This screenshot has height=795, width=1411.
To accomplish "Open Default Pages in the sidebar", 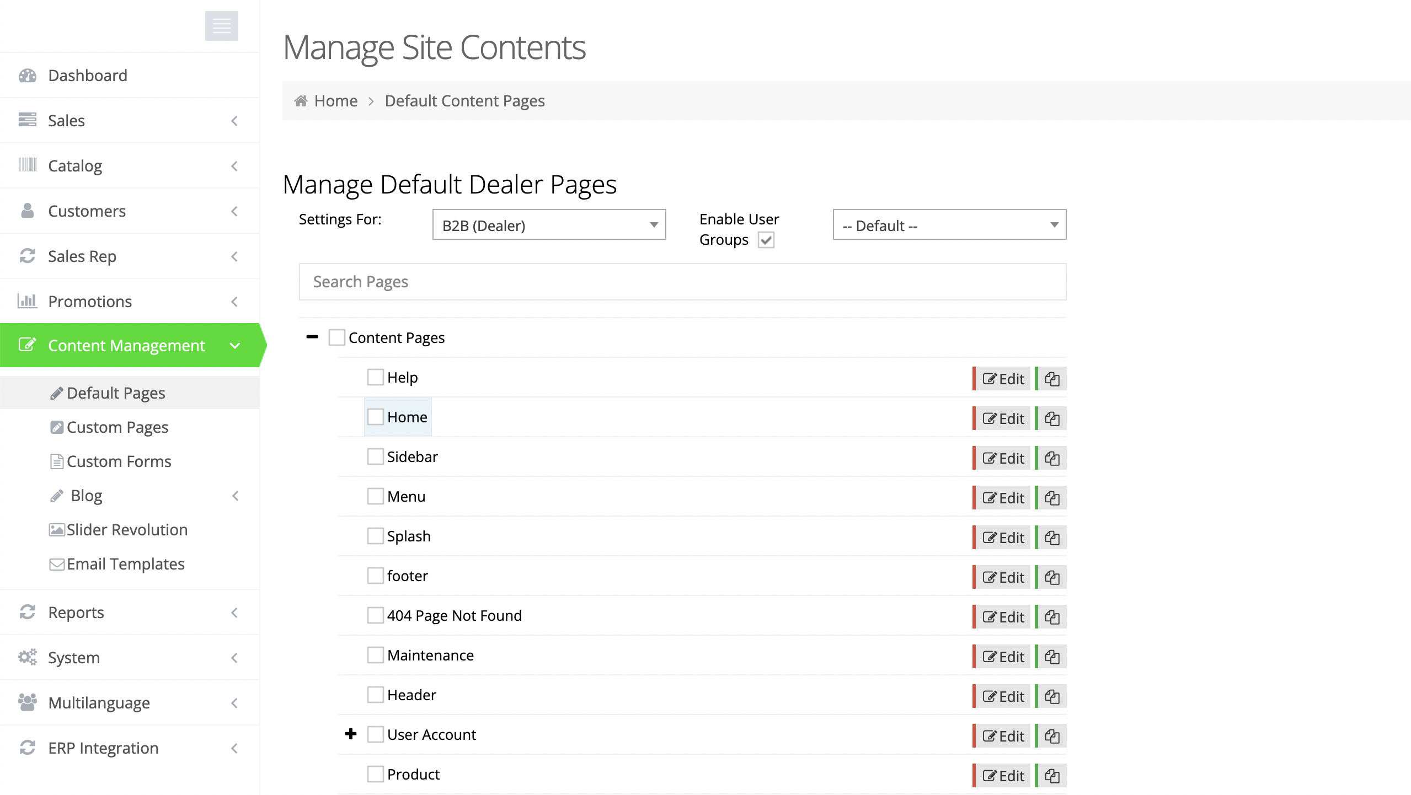I will click(x=130, y=393).
